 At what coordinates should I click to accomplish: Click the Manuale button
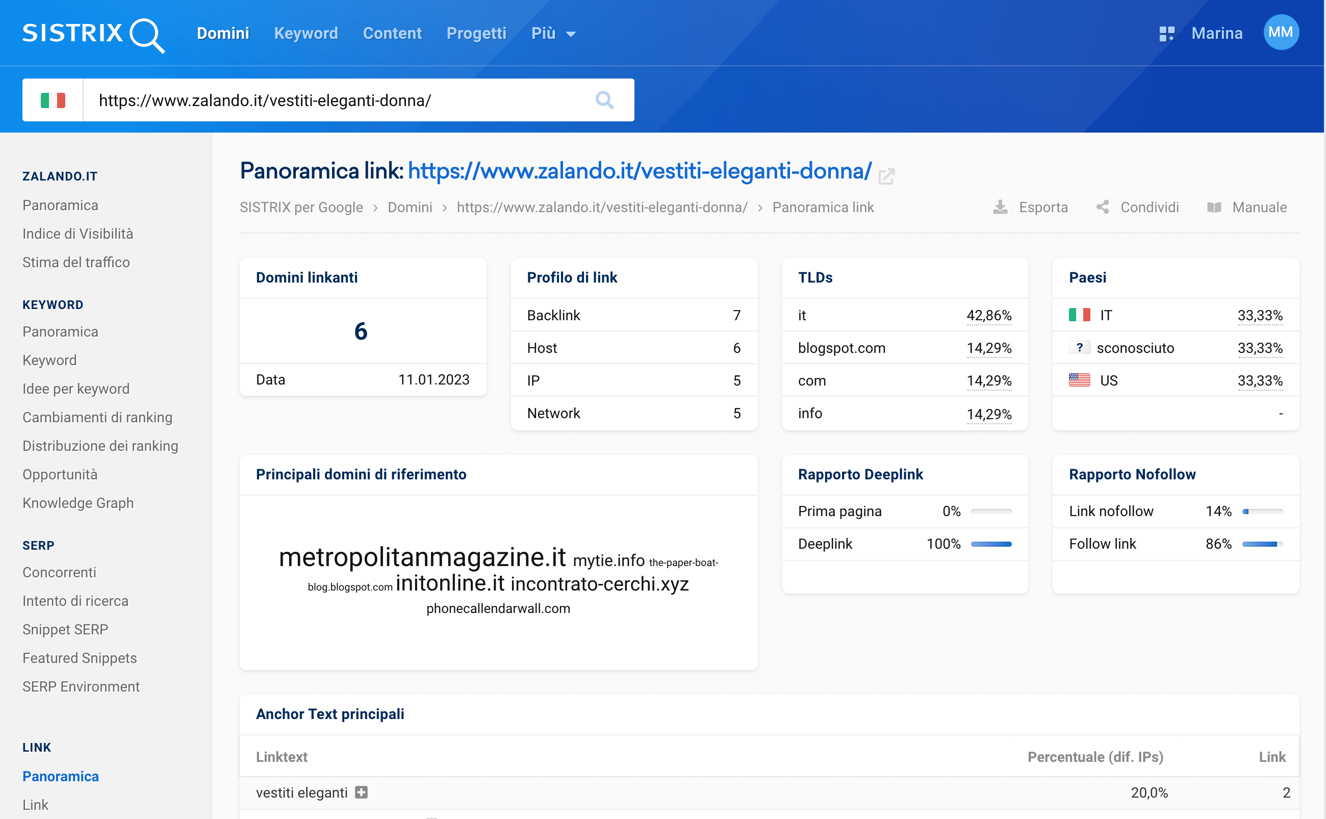pyautogui.click(x=1247, y=208)
